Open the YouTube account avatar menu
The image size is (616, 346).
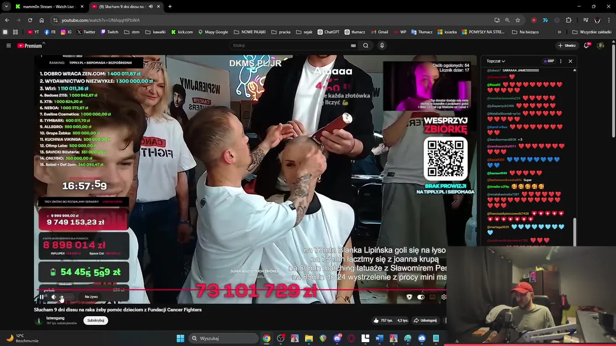(x=600, y=46)
